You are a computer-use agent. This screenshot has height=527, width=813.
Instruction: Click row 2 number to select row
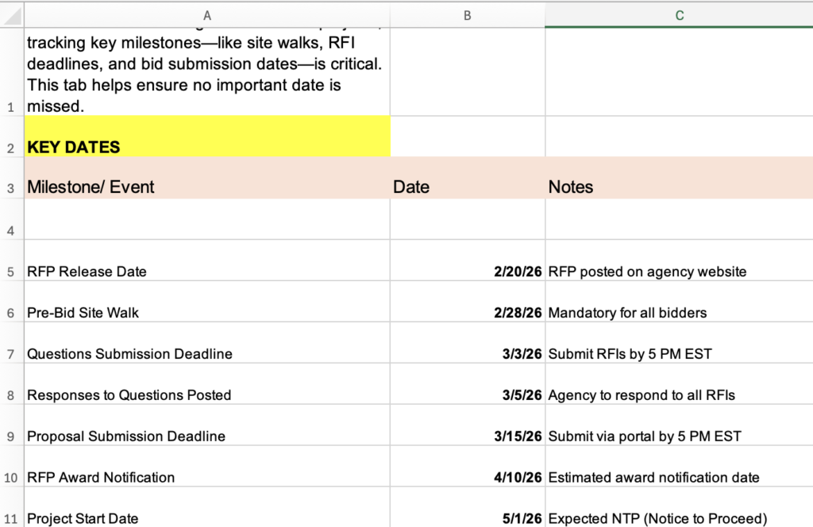[12, 146]
